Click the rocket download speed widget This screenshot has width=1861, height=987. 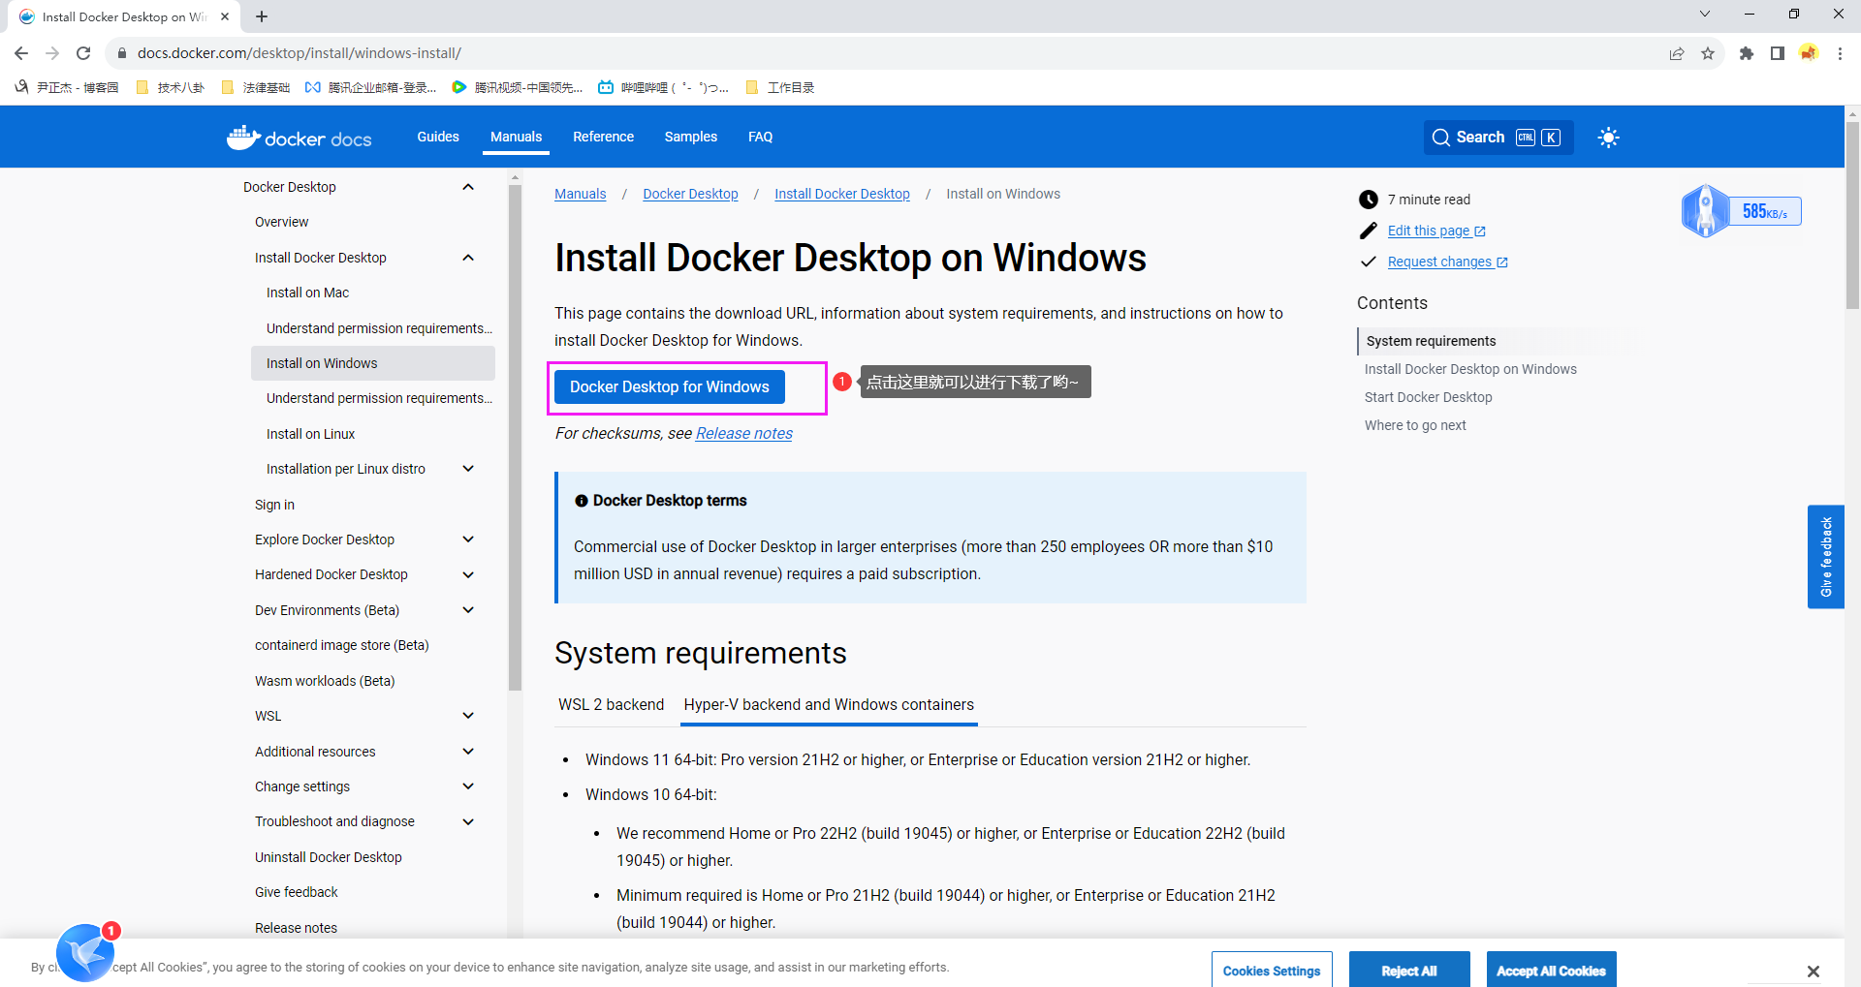click(1706, 211)
